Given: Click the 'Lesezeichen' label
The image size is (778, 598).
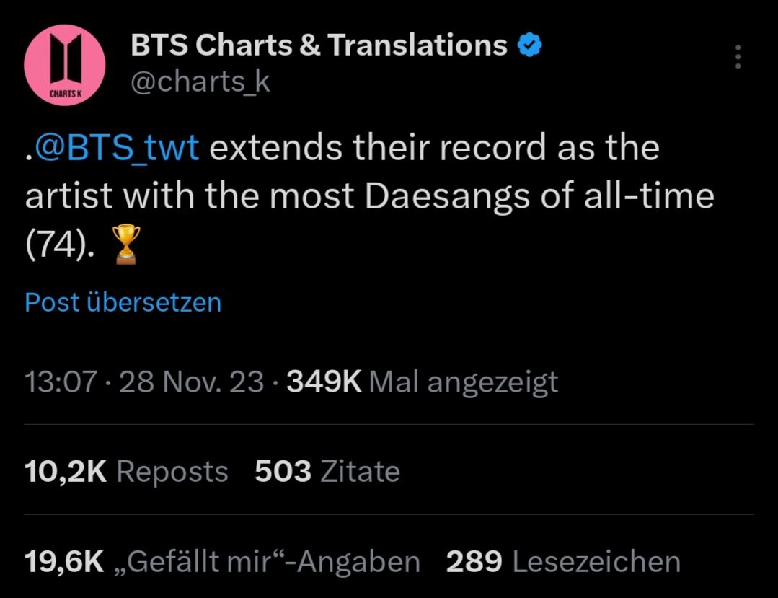Looking at the screenshot, I should click(596, 562).
